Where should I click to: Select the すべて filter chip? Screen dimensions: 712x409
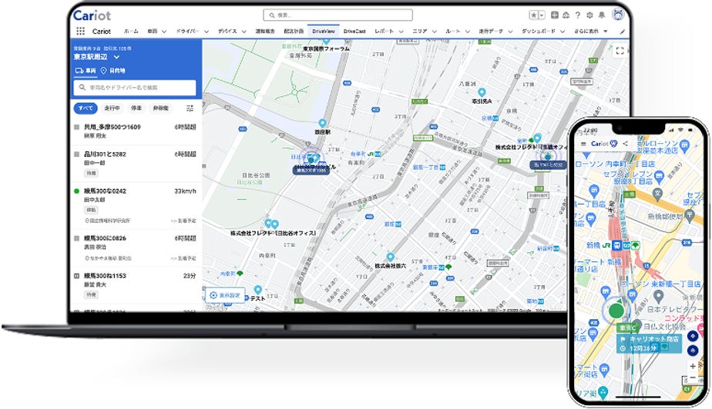click(x=86, y=108)
